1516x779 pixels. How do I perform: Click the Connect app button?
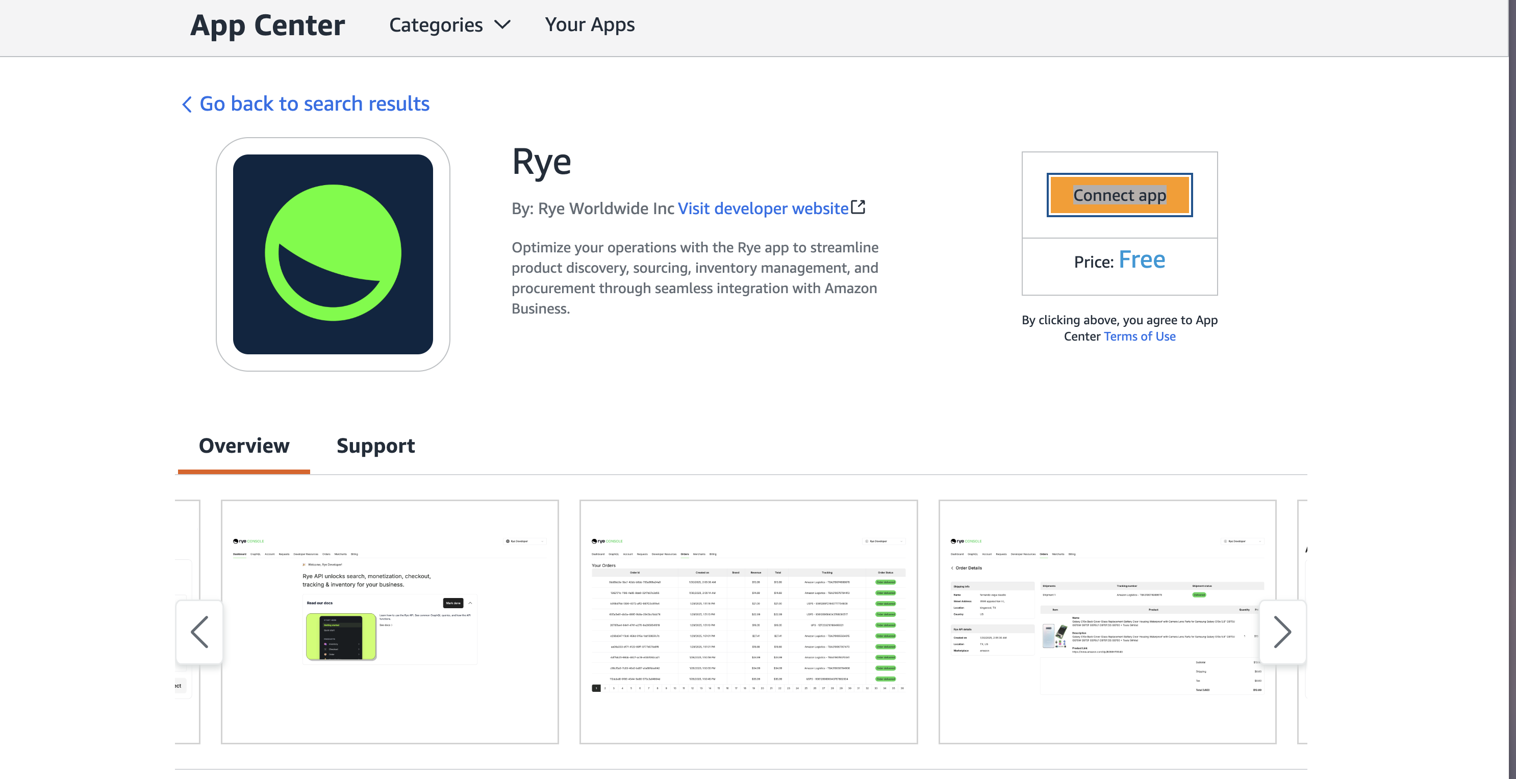[1119, 195]
